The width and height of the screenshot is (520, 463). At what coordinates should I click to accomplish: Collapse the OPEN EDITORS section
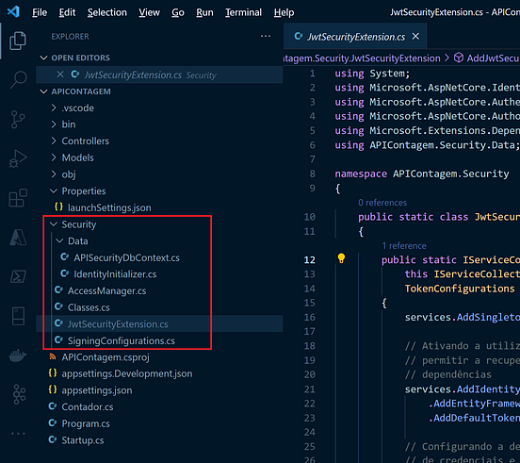point(43,58)
